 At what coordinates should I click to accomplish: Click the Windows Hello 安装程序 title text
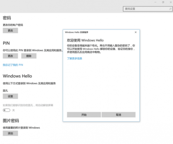76,32
